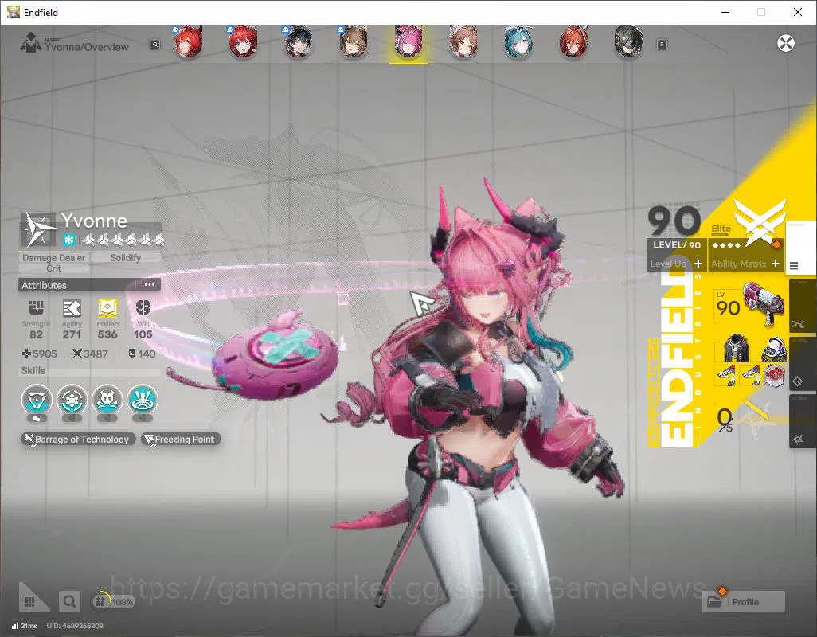Click the E next-character key icon
817x637 pixels.
pos(662,45)
